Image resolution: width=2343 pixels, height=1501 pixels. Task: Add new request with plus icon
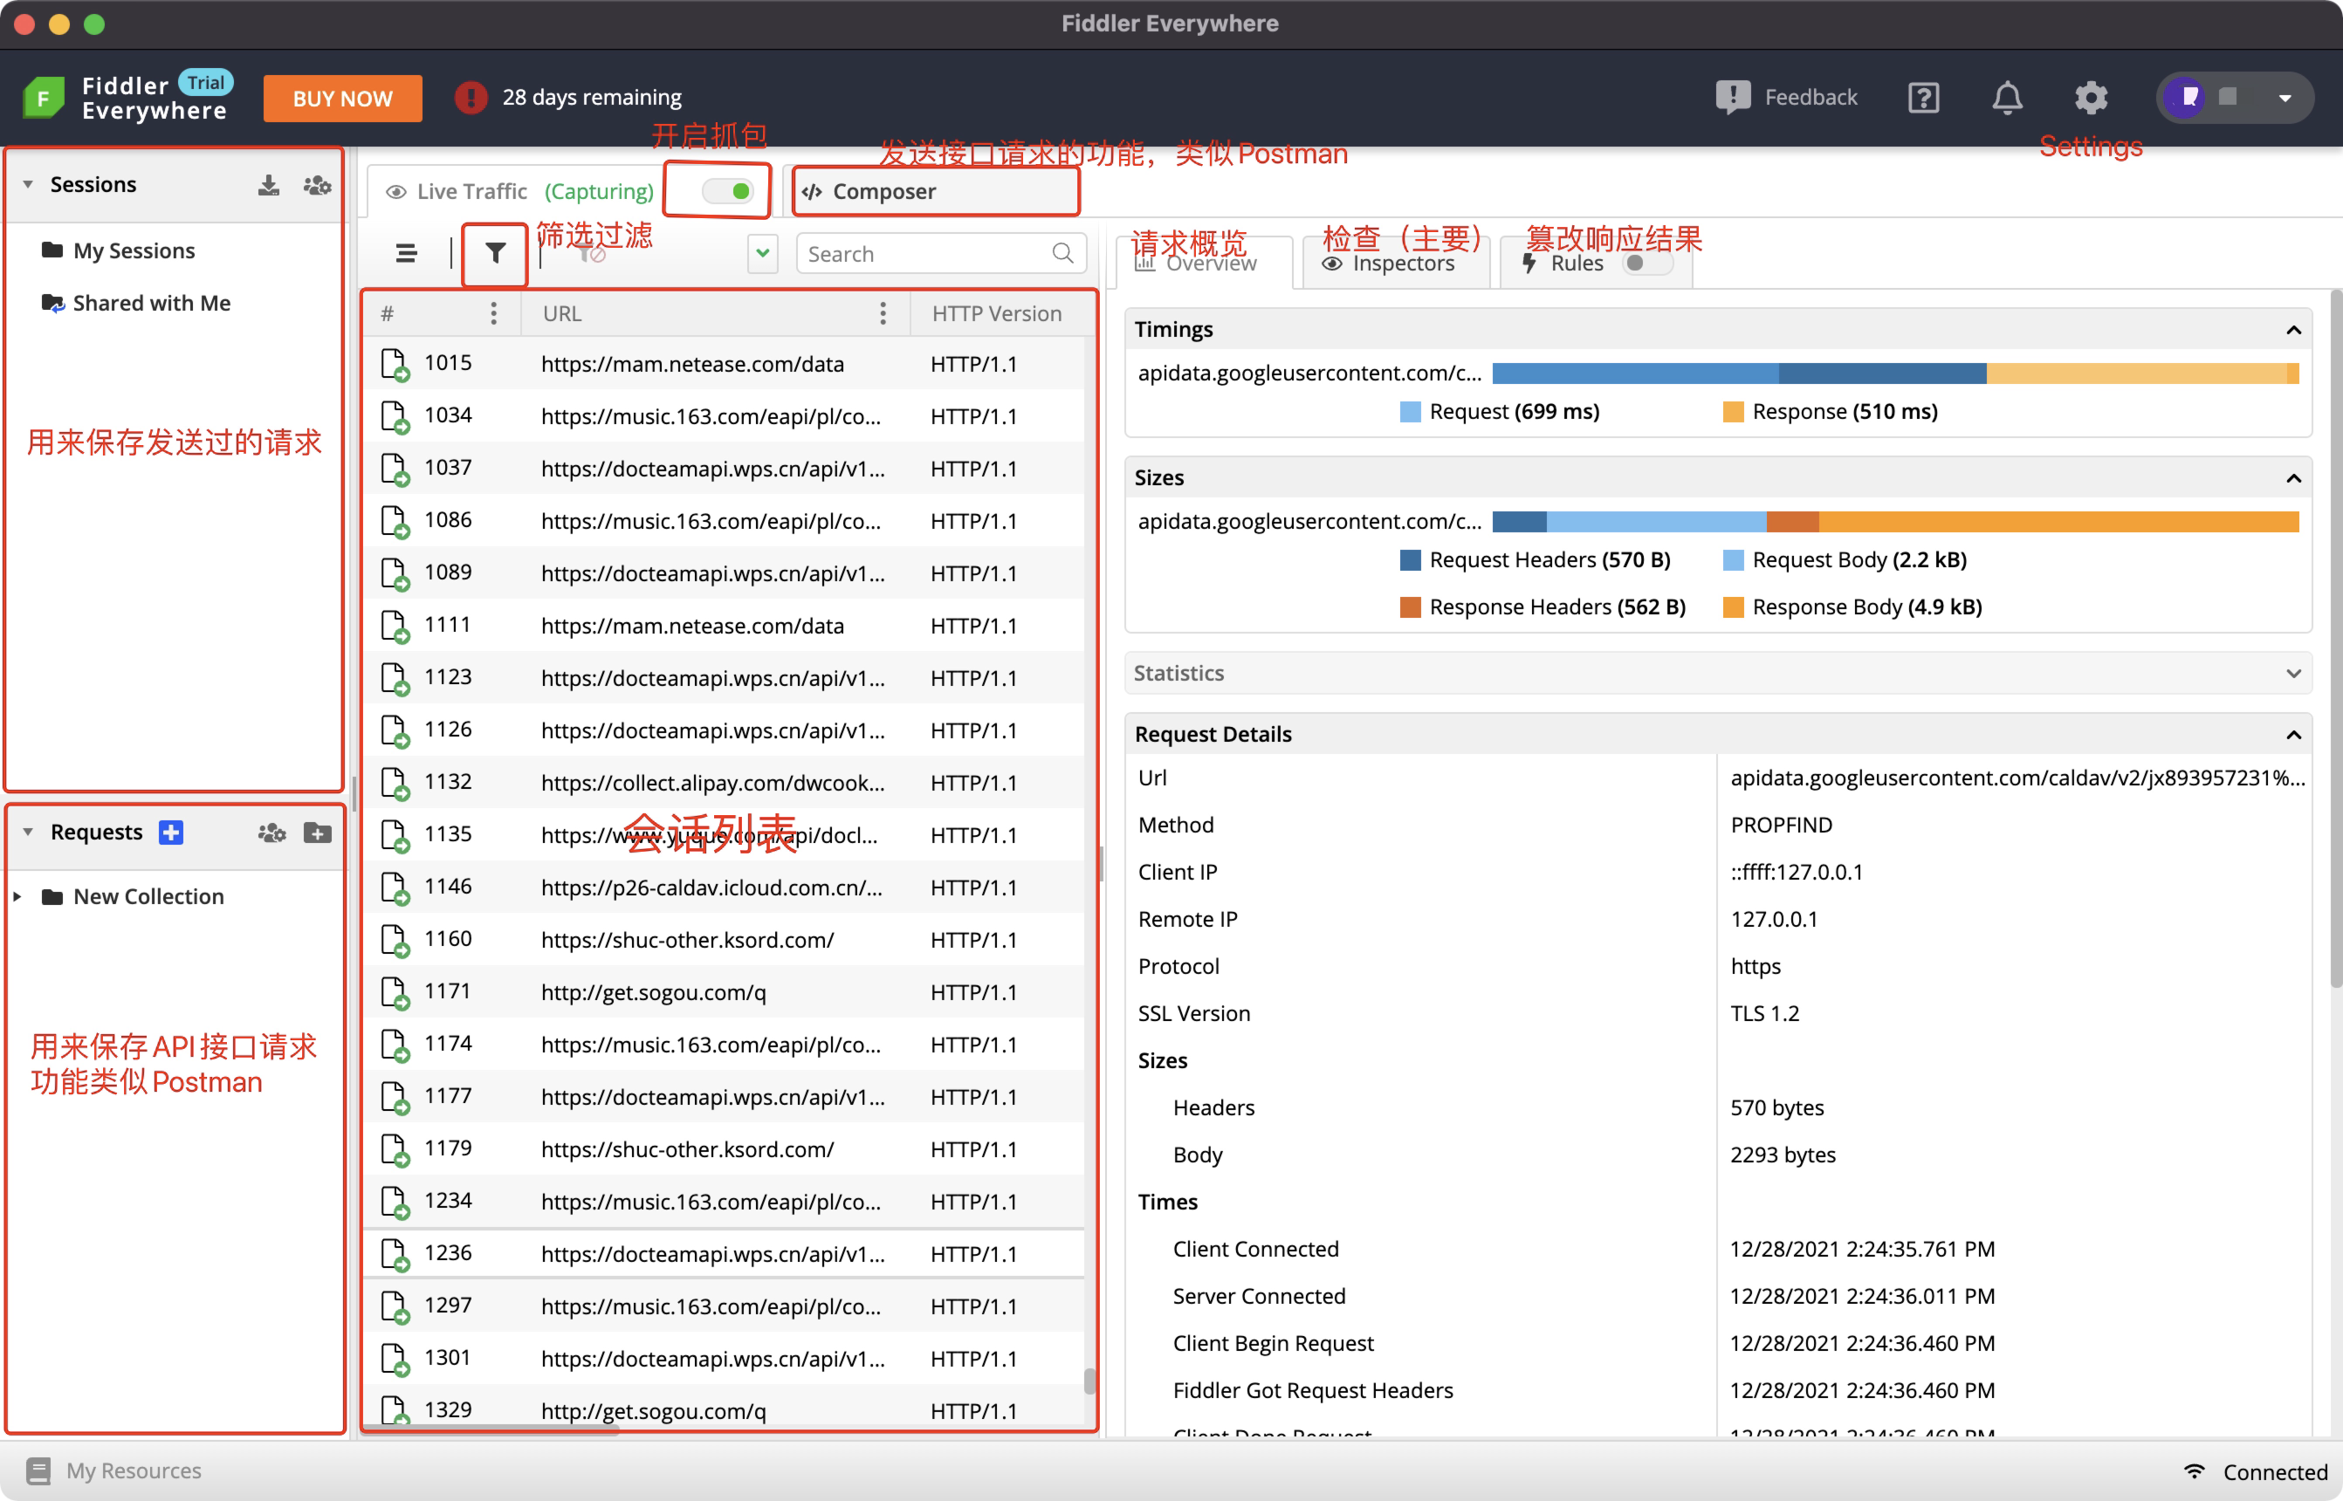pyautogui.click(x=172, y=833)
